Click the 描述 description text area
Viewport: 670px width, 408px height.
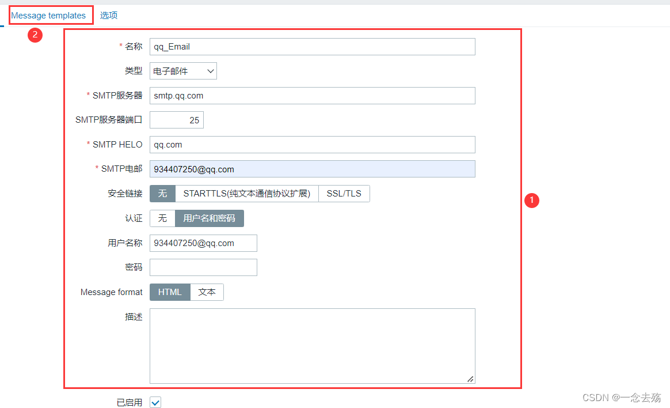coord(313,346)
